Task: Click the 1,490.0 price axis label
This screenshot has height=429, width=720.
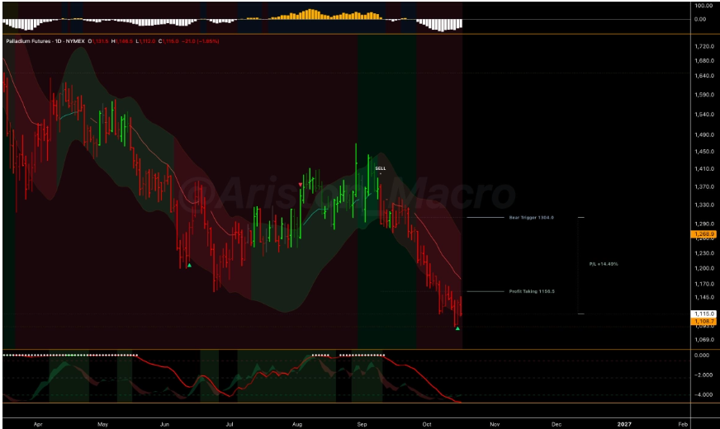Action: pos(704,135)
